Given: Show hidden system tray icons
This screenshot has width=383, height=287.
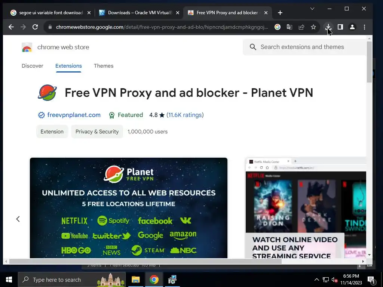Looking at the screenshot, I should pyautogui.click(x=316, y=280).
